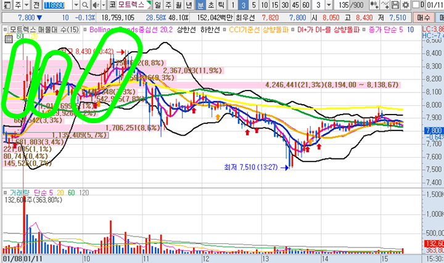The image size is (444, 263).
Task: Click the 최저 7,510 (13:27) low marker
Action: point(251,167)
